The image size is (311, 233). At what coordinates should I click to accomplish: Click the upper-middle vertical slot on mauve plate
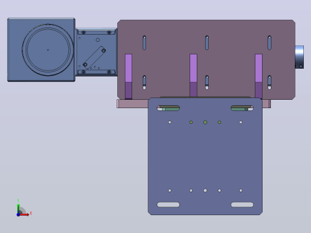[x=207, y=42]
